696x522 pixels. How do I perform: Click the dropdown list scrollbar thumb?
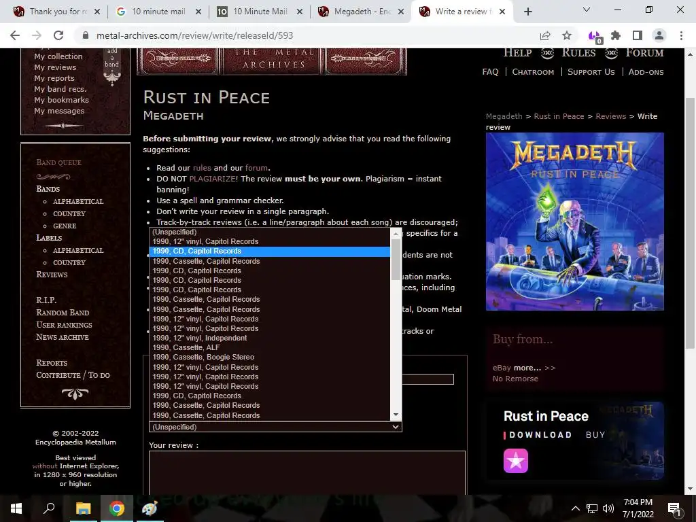click(x=396, y=259)
